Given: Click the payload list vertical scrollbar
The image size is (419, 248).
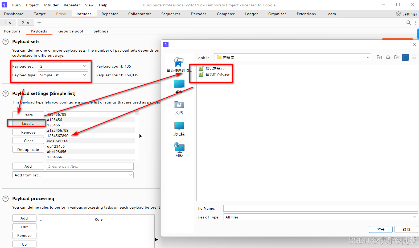Looking at the screenshot, I should (137, 136).
